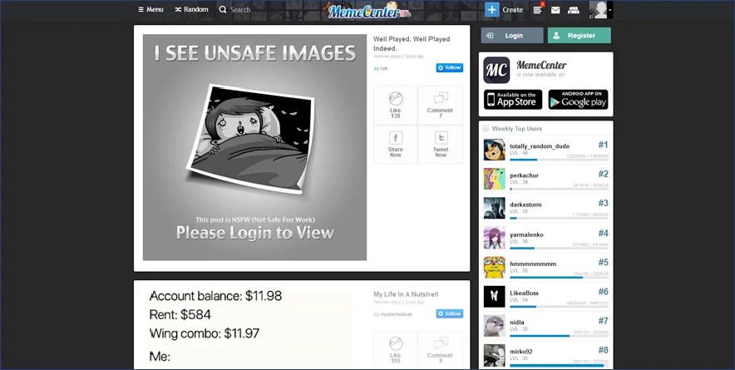The image size is (735, 370).
Task: Comment on the 'Well Played' post
Action: point(440,105)
